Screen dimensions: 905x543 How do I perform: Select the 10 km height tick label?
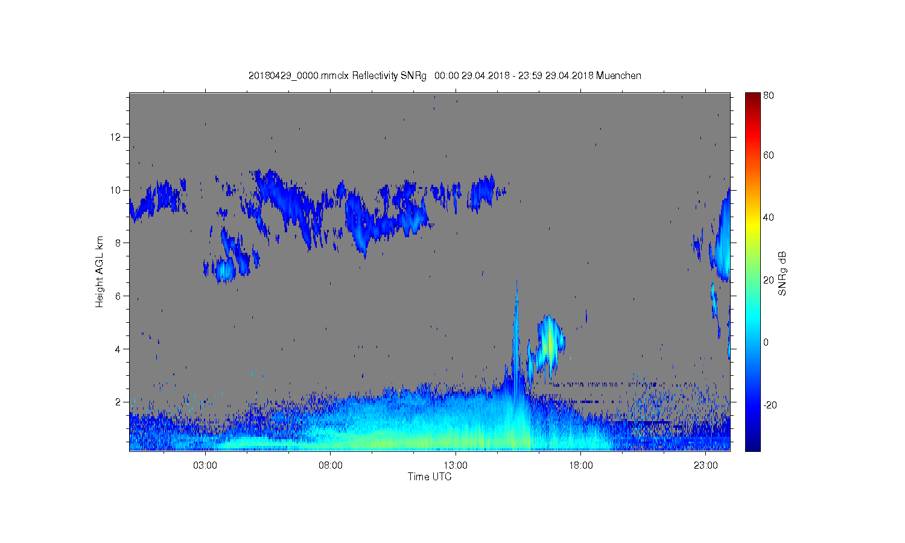[115, 190]
